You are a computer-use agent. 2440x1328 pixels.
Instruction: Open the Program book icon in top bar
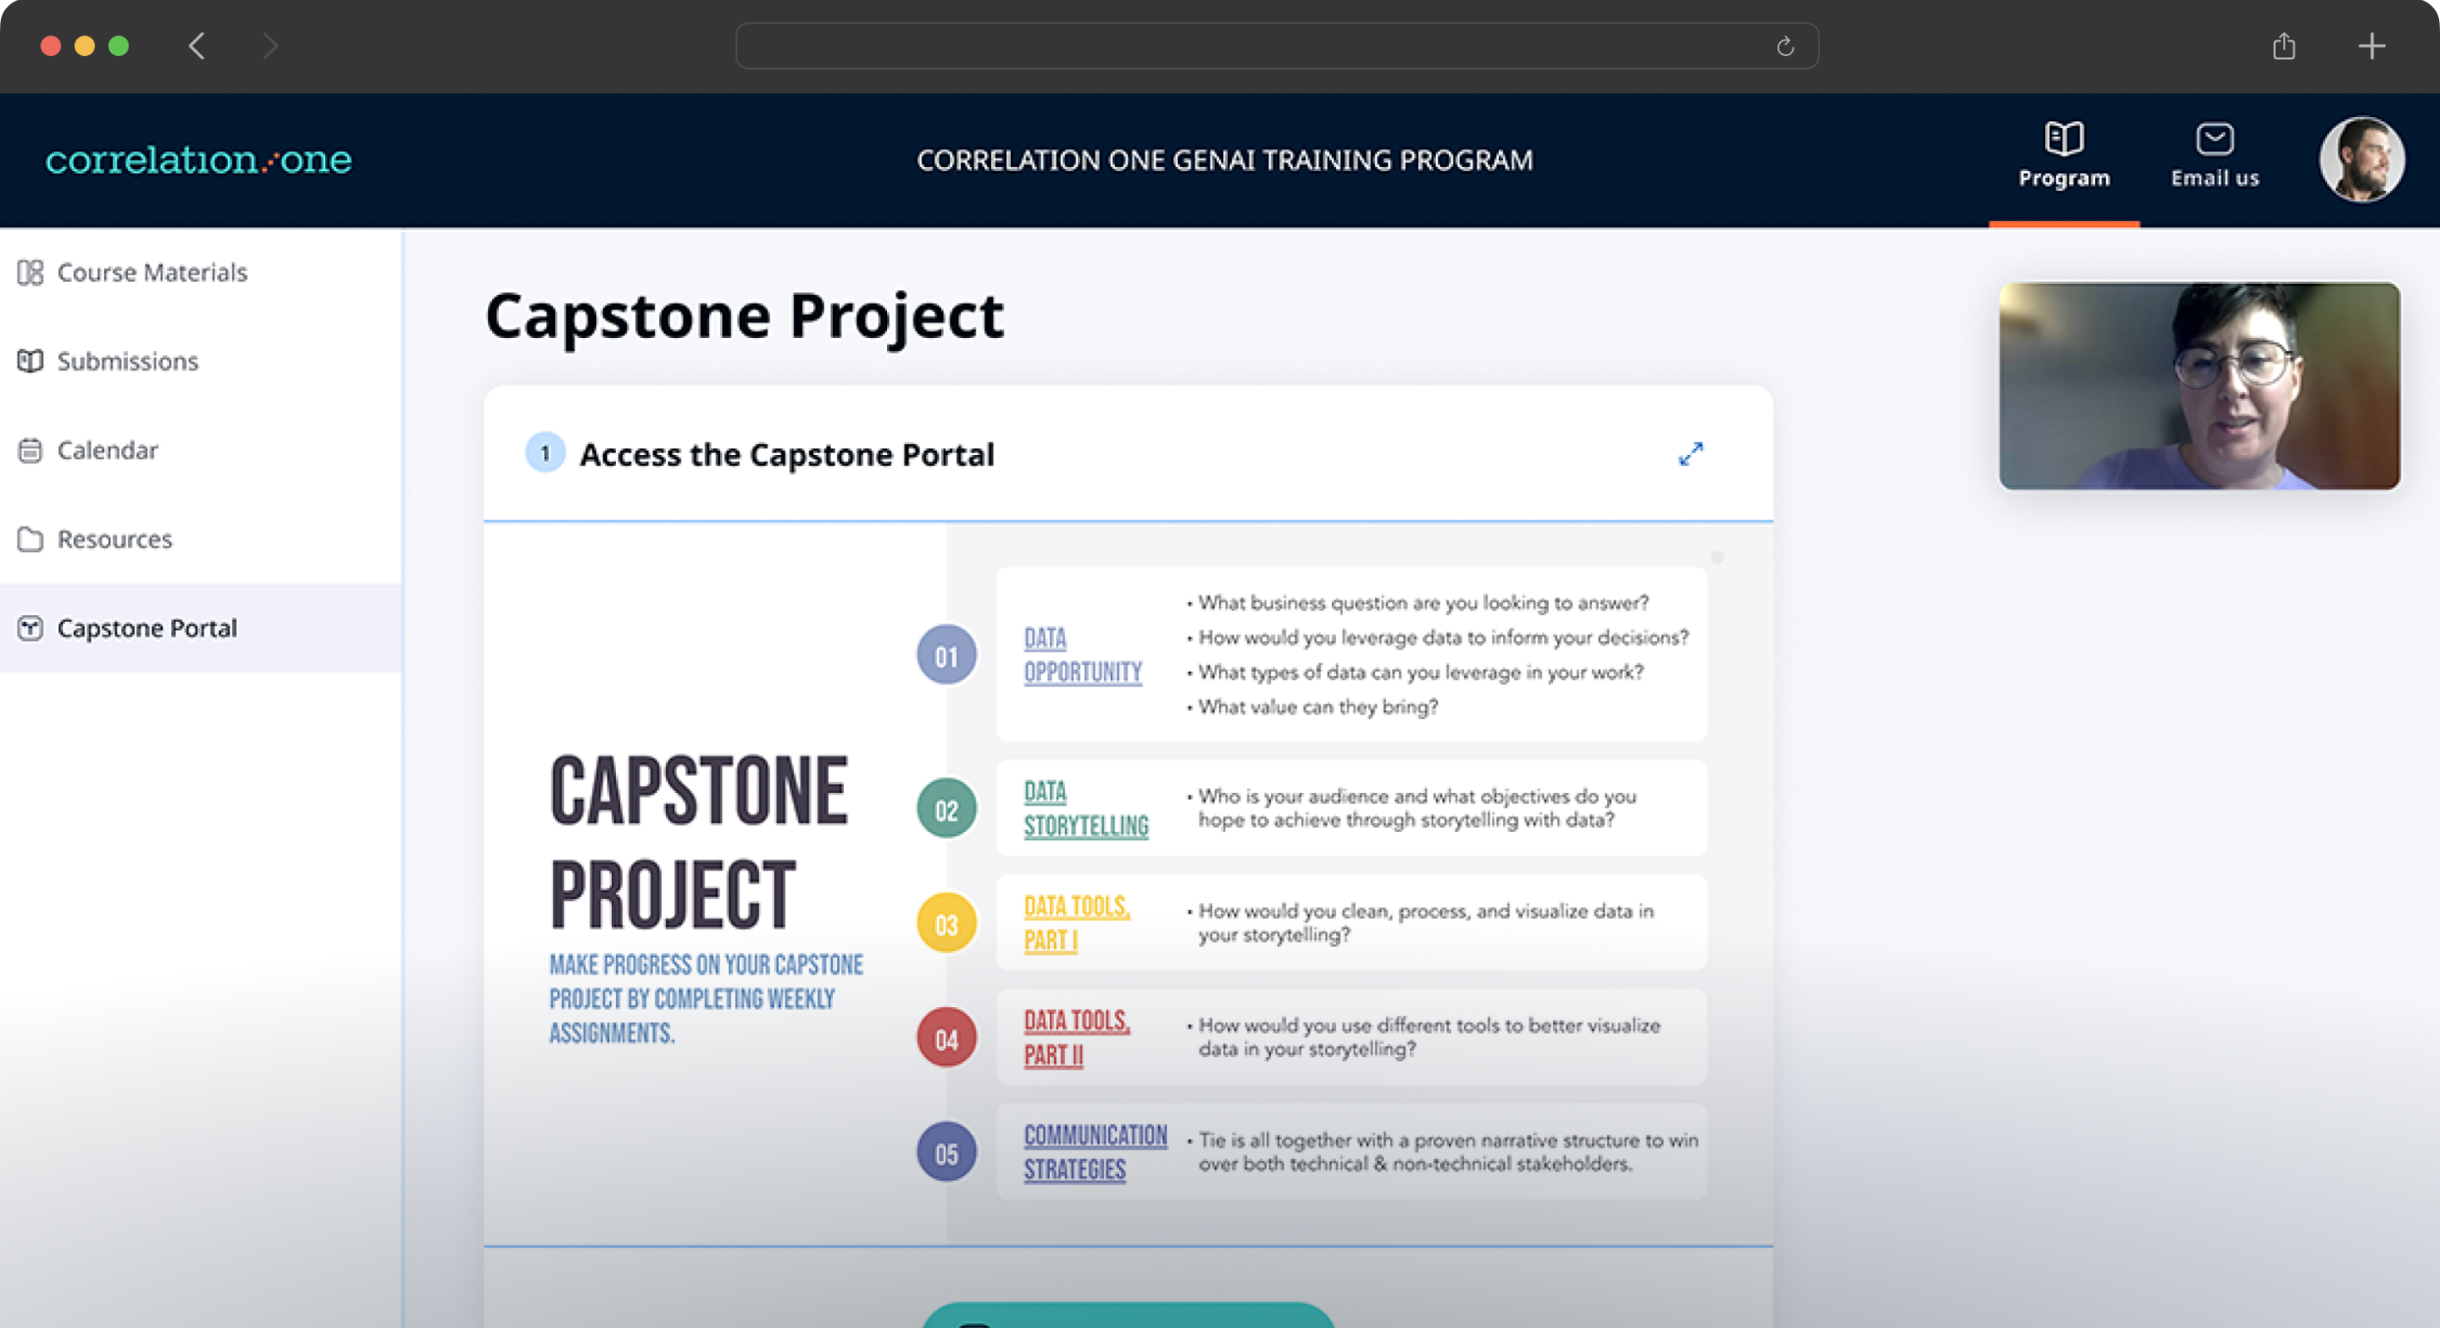(x=2063, y=138)
